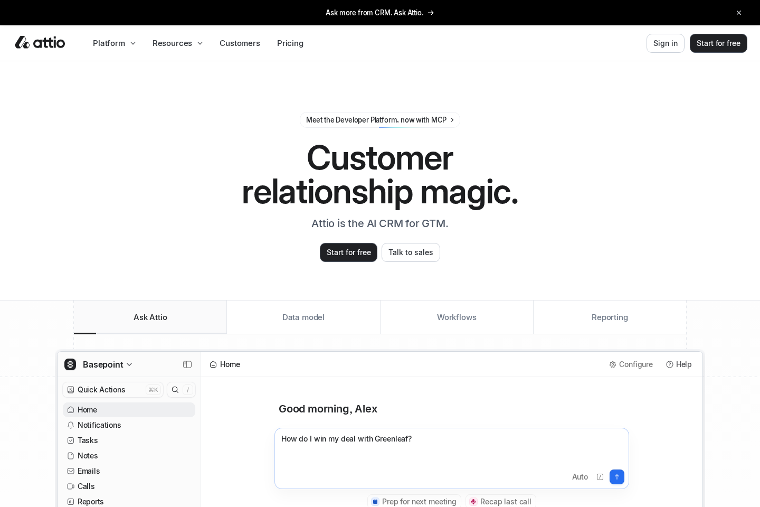Open Reports in the sidebar
The image size is (760, 507).
tap(129, 502)
